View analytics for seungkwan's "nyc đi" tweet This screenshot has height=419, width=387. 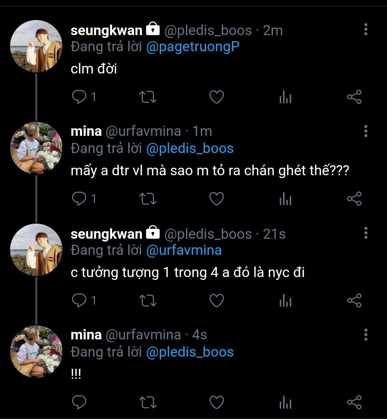pos(285,300)
